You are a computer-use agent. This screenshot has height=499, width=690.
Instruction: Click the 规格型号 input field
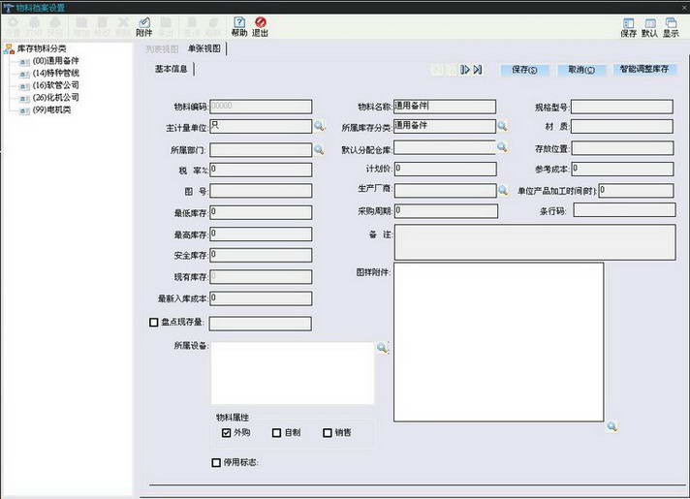coord(622,107)
